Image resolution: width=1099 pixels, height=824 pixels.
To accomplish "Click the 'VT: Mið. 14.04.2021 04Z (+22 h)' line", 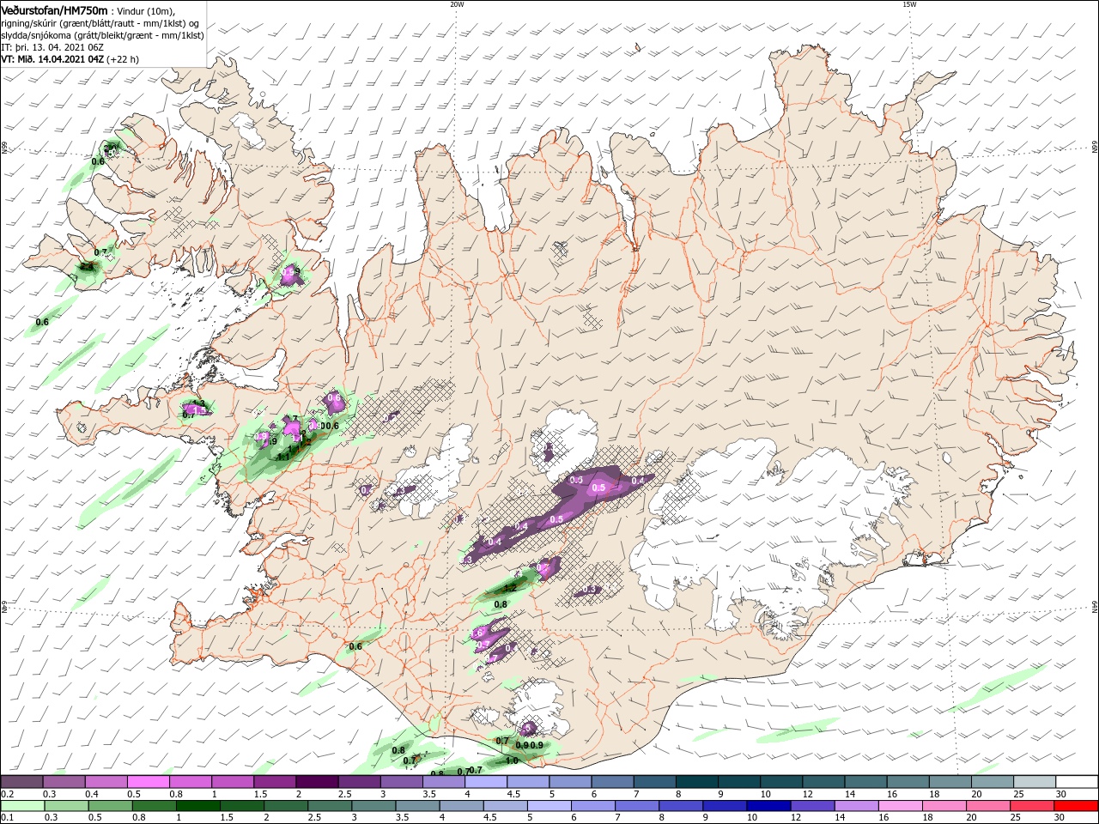I will (x=70, y=60).
